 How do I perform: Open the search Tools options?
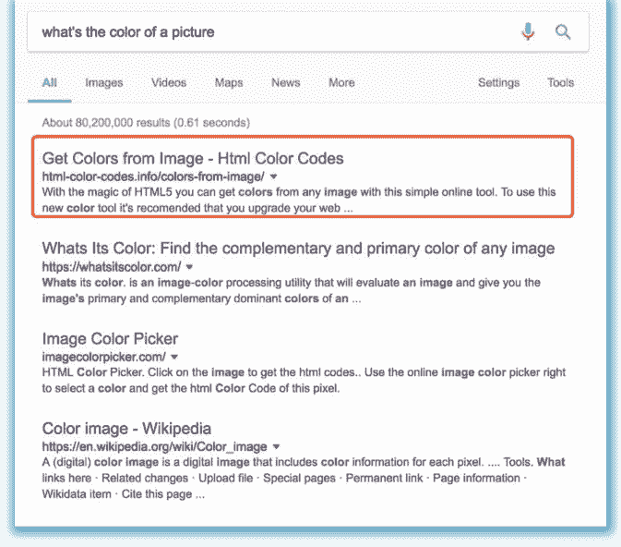[560, 82]
